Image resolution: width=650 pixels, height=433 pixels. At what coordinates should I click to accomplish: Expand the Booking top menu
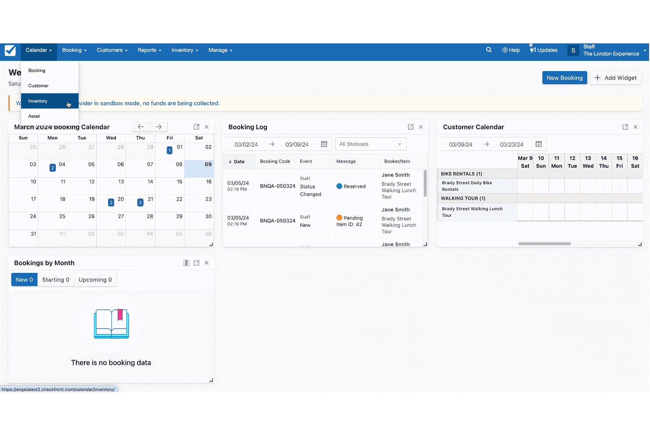[74, 50]
